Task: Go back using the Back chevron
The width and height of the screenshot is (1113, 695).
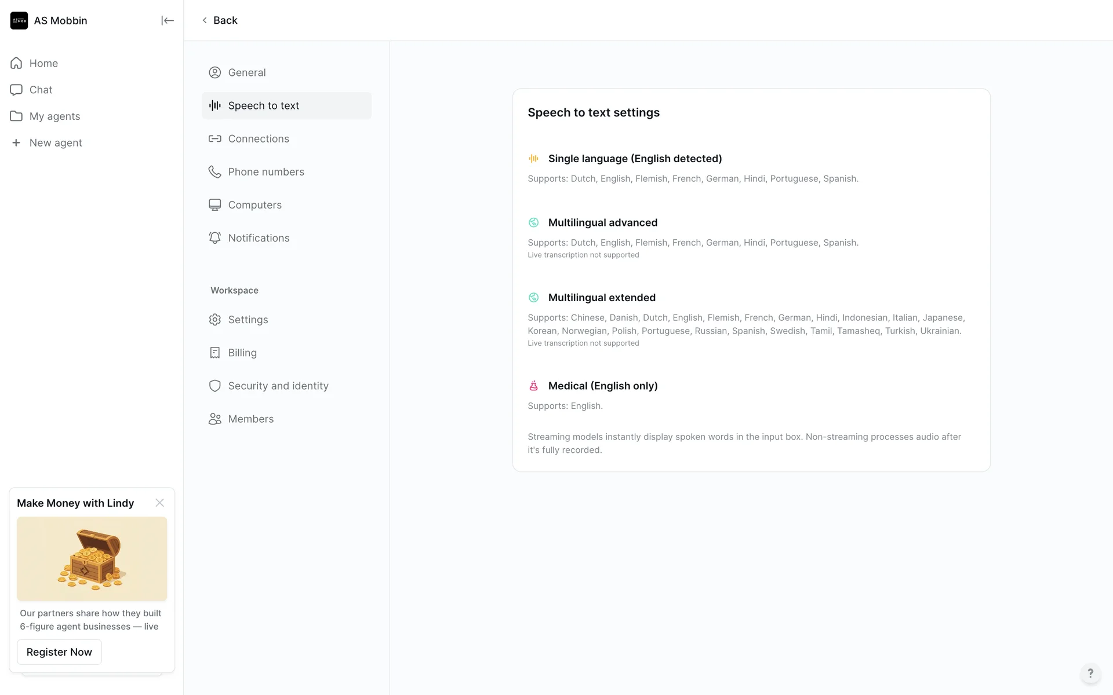Action: click(205, 20)
